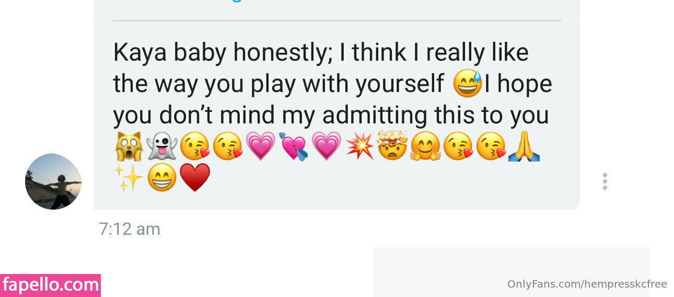Select the grinning face beside the sparkles

point(161,178)
